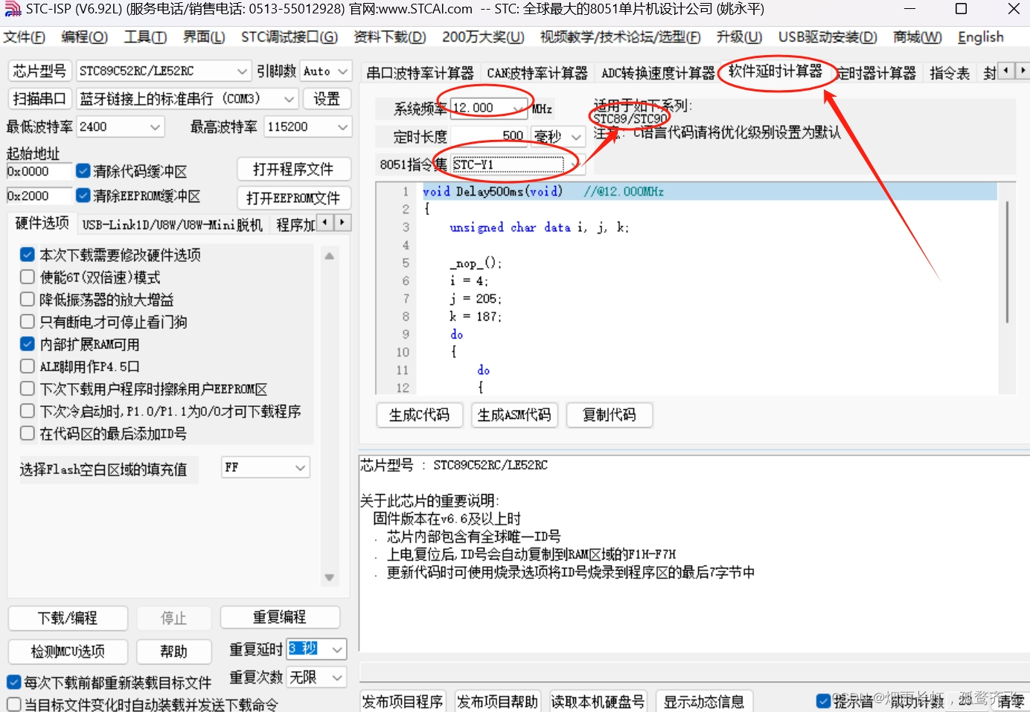1030x712 pixels.
Task: Click 打开EEPROM文件 button
Action: click(x=293, y=198)
